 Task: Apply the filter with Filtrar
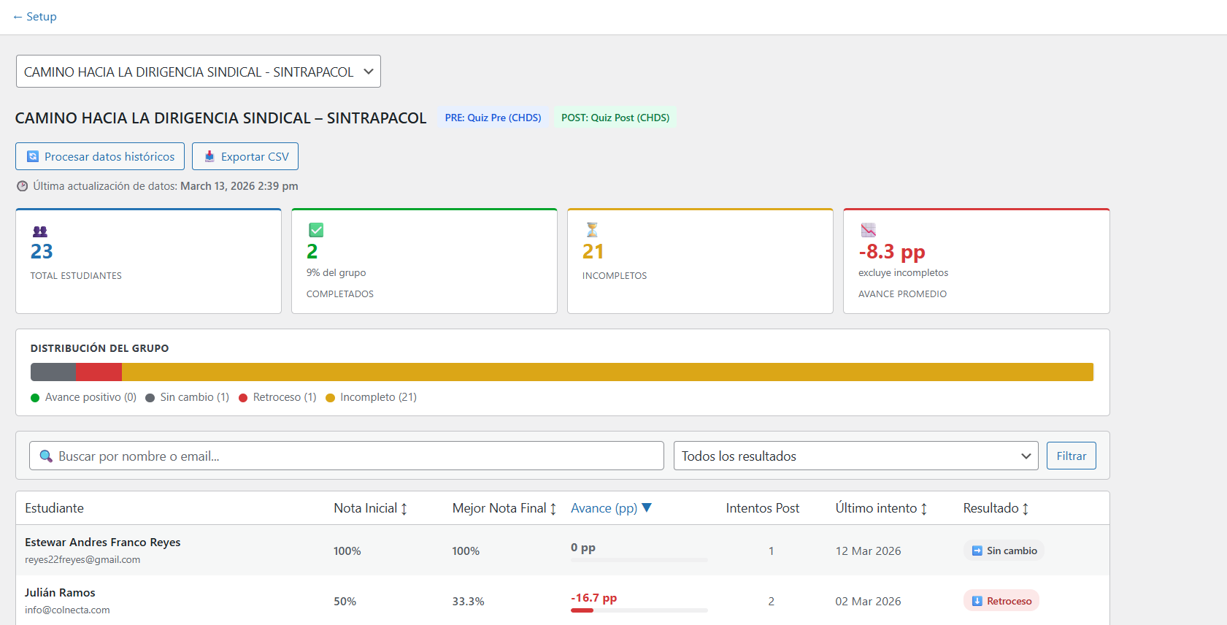[x=1071, y=456]
